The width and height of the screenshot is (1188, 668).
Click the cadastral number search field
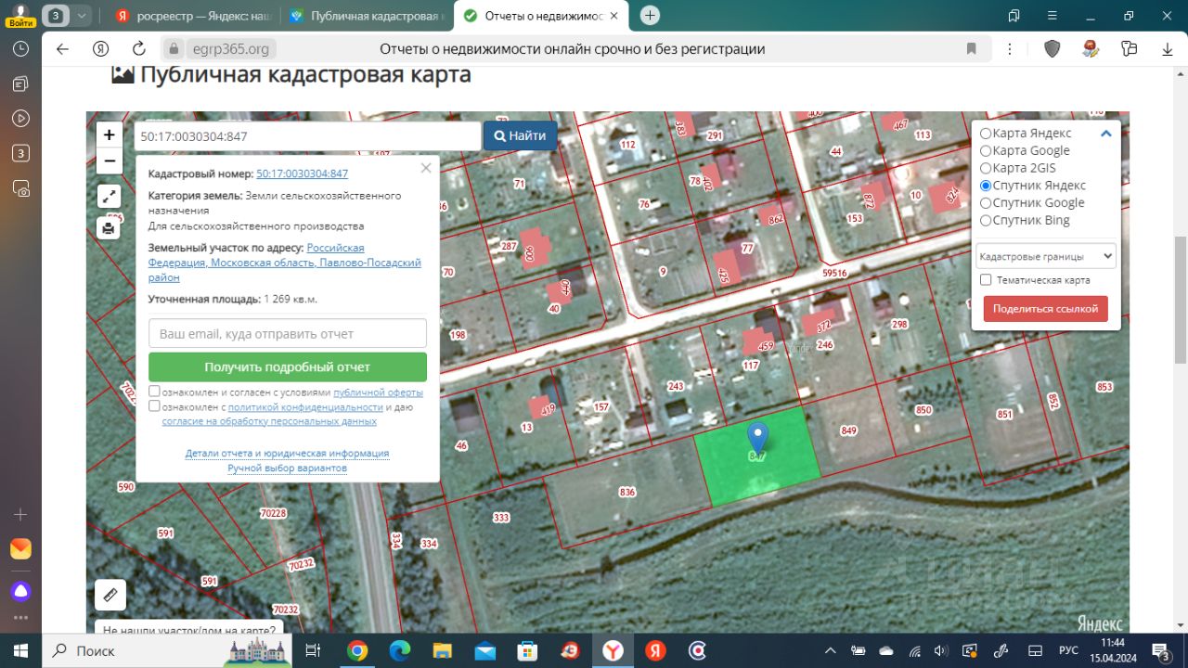[x=307, y=135]
